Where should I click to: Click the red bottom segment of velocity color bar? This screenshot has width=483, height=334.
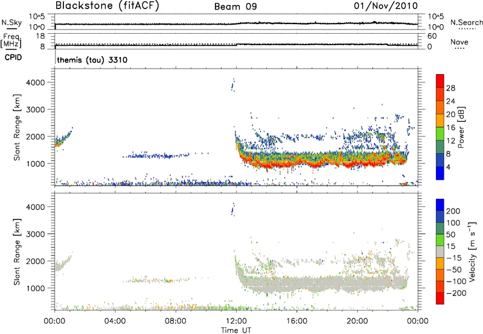440,298
